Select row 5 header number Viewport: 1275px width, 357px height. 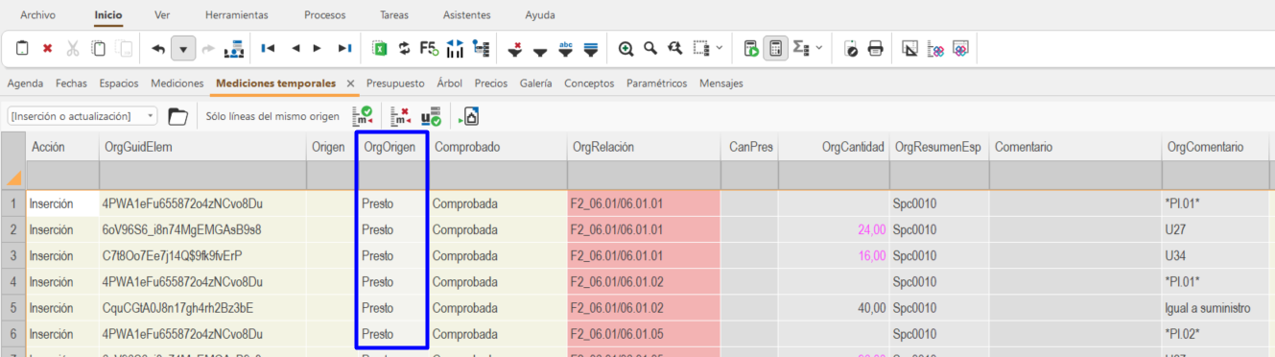coord(13,308)
